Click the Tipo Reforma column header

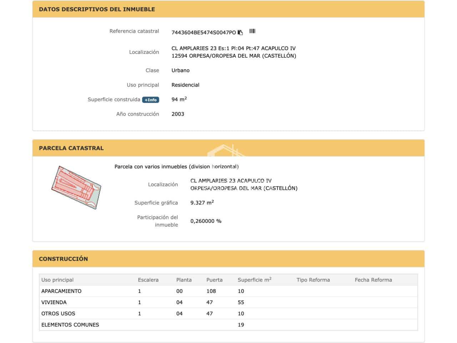pos(313,280)
